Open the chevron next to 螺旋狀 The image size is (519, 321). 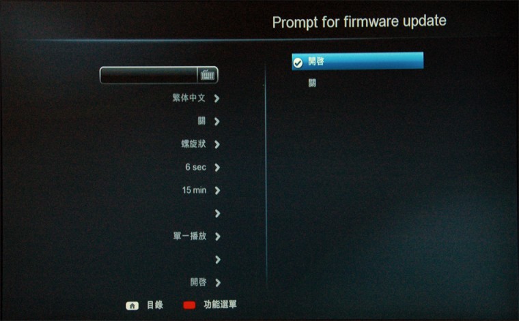tap(216, 144)
